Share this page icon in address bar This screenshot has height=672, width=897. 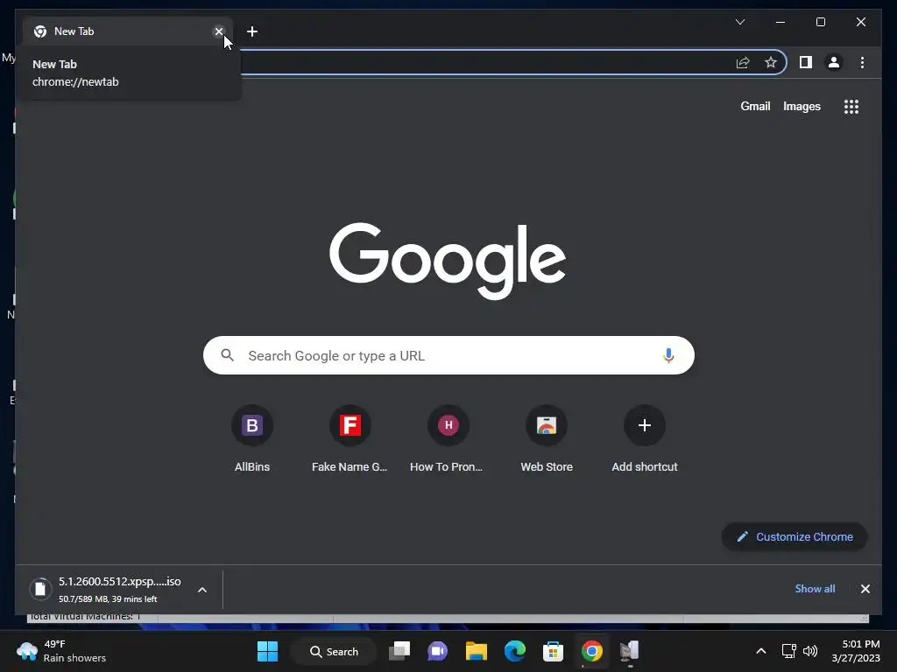743,62
